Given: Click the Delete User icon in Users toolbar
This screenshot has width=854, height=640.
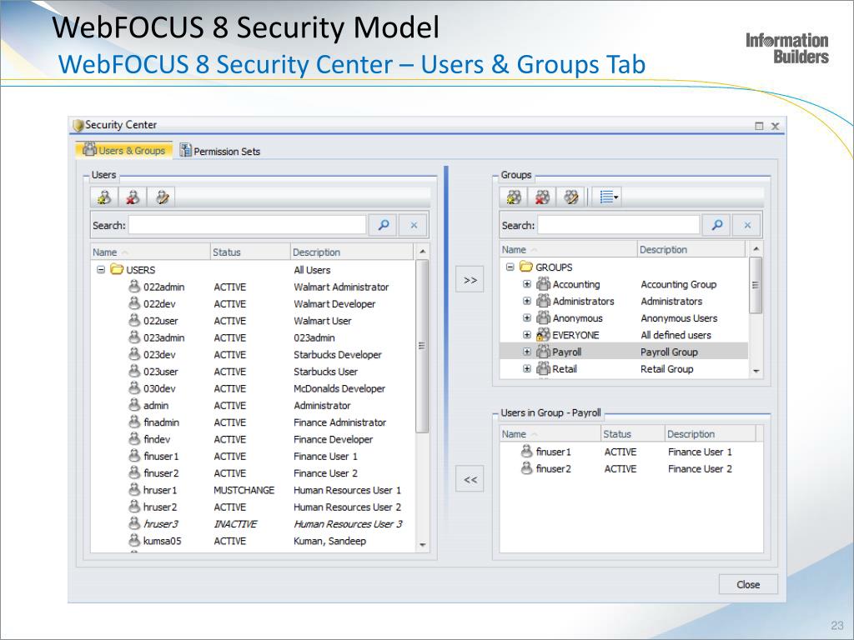Looking at the screenshot, I should [133, 197].
